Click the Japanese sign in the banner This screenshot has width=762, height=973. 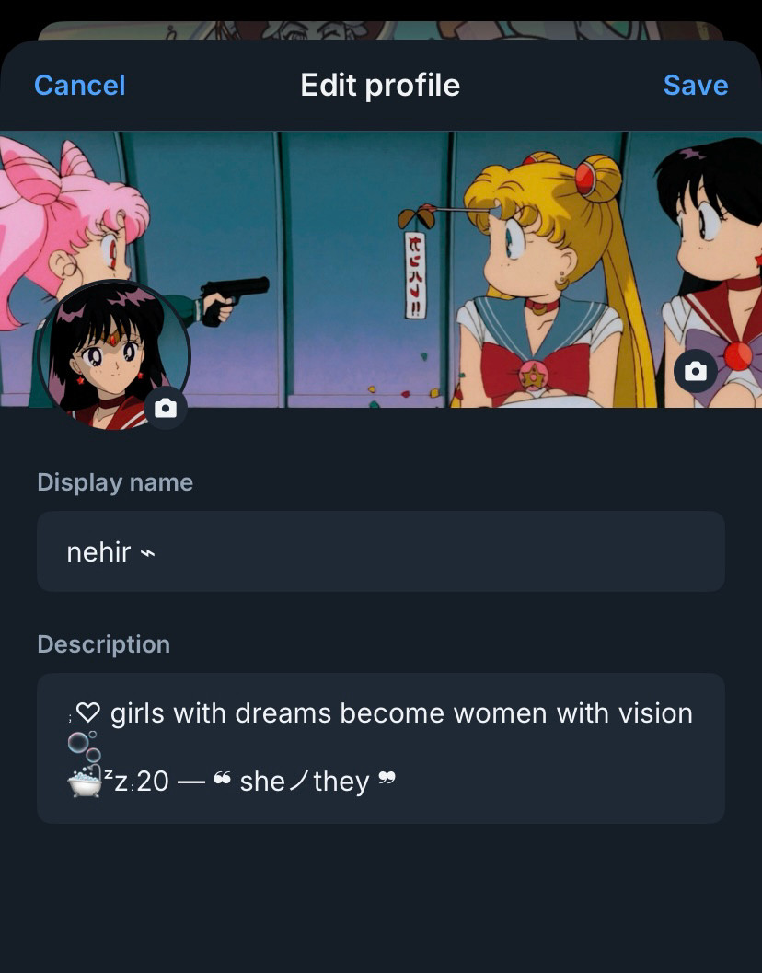(x=416, y=275)
